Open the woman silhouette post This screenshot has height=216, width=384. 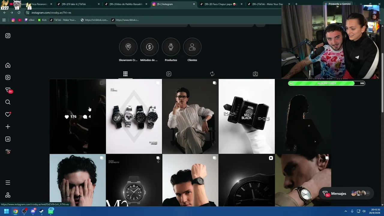click(303, 116)
